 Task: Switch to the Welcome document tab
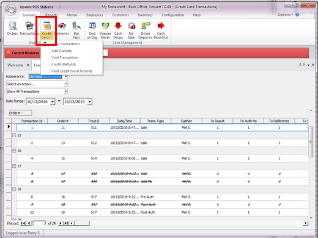pos(15,65)
